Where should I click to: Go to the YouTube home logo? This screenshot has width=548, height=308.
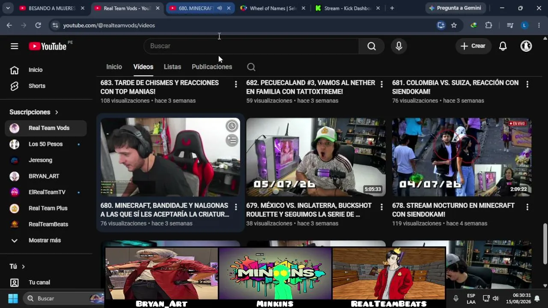[x=48, y=46]
